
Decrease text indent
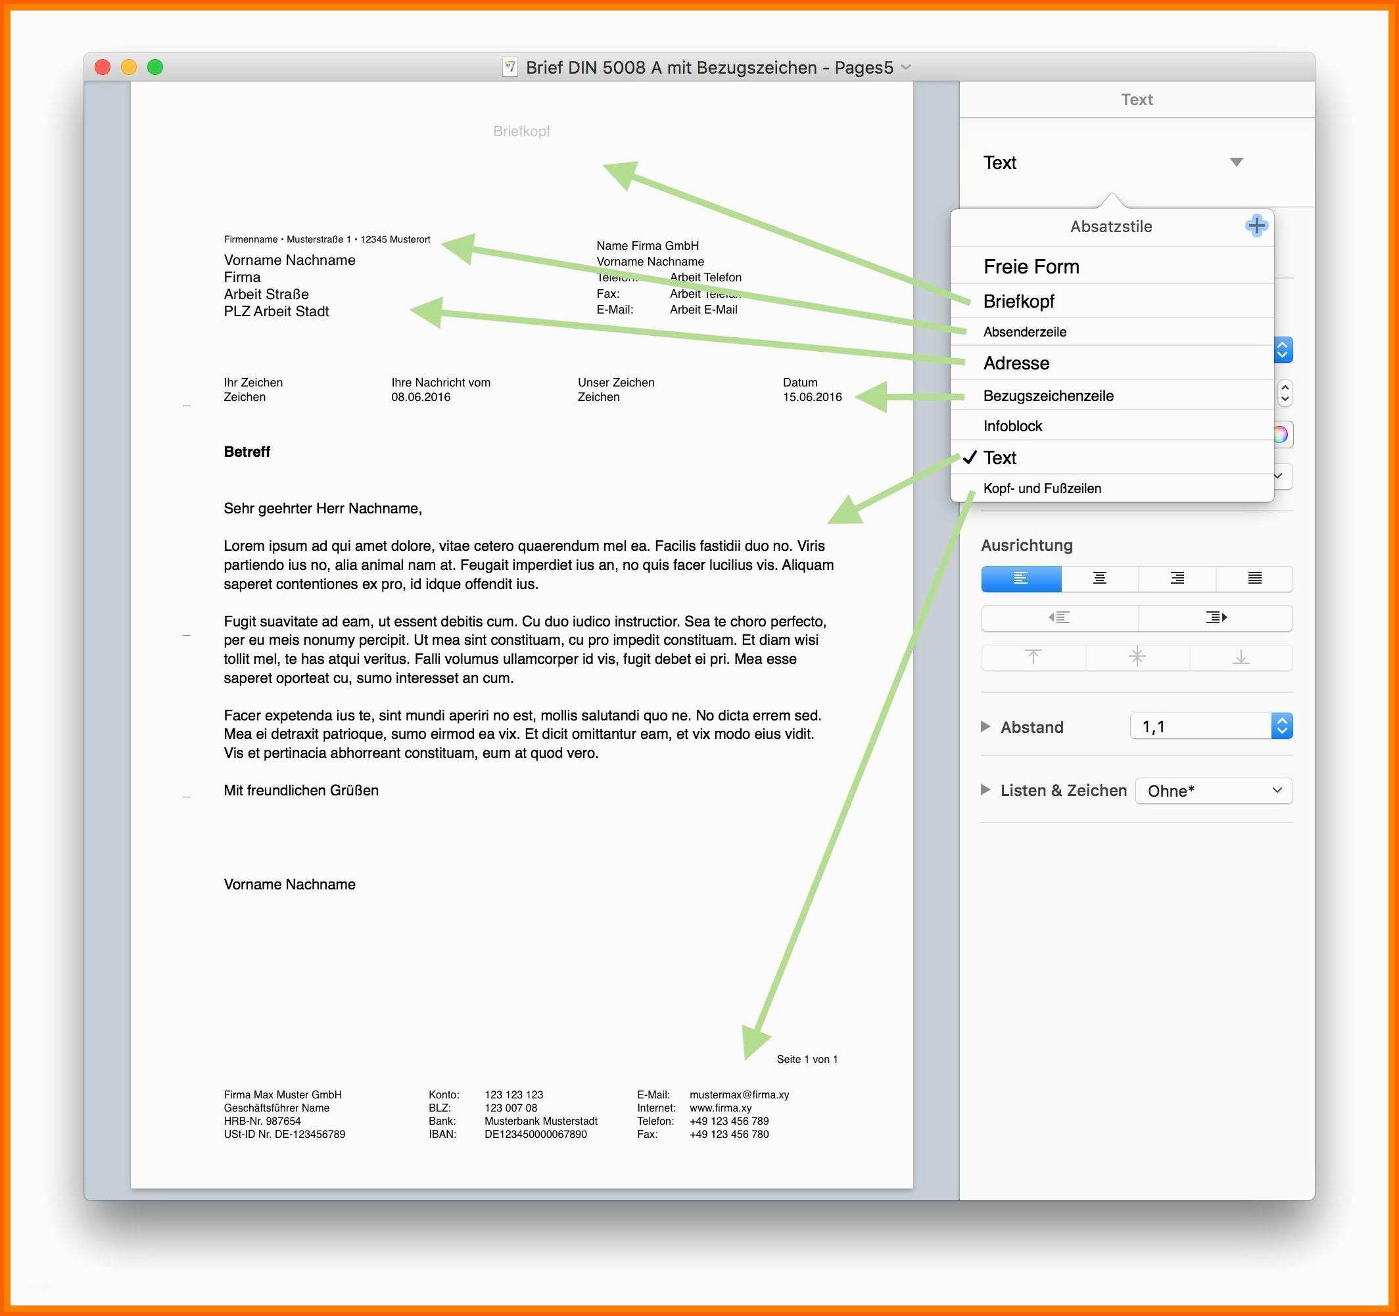coord(1059,618)
